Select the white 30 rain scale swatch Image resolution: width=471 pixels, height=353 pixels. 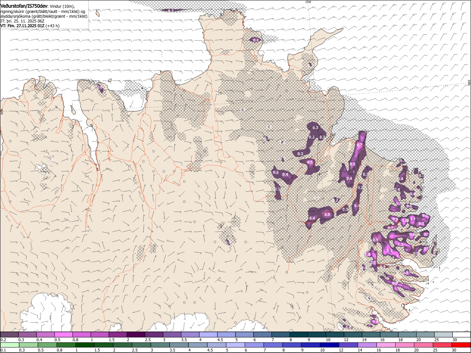[461, 334]
